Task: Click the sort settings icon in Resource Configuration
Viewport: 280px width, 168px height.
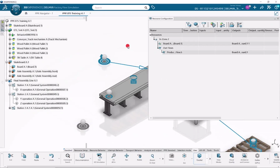Action: coord(239,25)
